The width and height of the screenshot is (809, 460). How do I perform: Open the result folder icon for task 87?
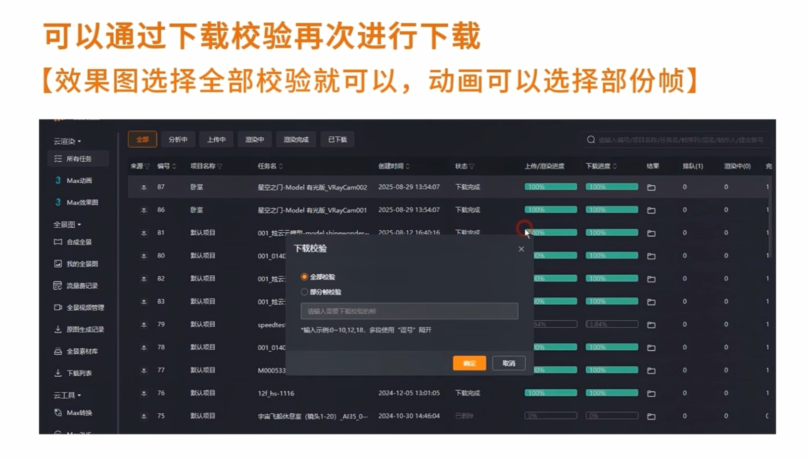[x=651, y=188]
